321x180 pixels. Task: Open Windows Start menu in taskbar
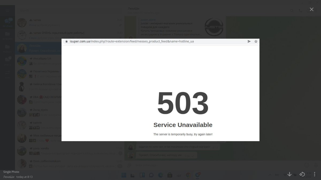pyautogui.click(x=124, y=175)
